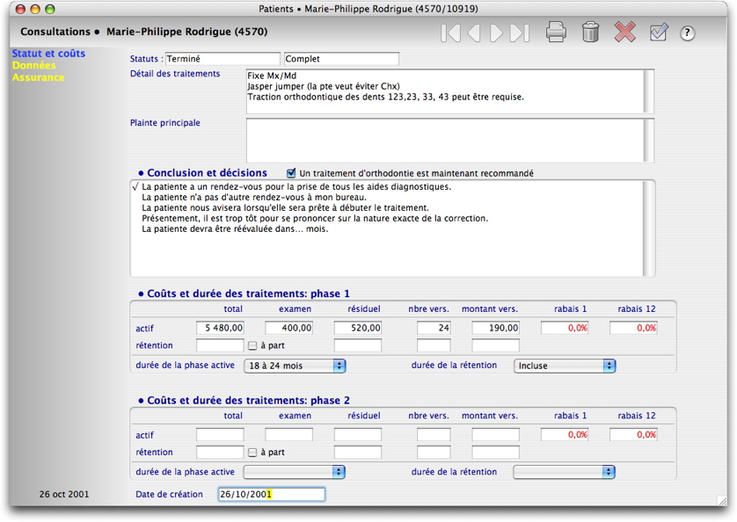The height and width of the screenshot is (522, 737).
Task: Click phase 2 actif montant vers. field
Action: tap(495, 435)
